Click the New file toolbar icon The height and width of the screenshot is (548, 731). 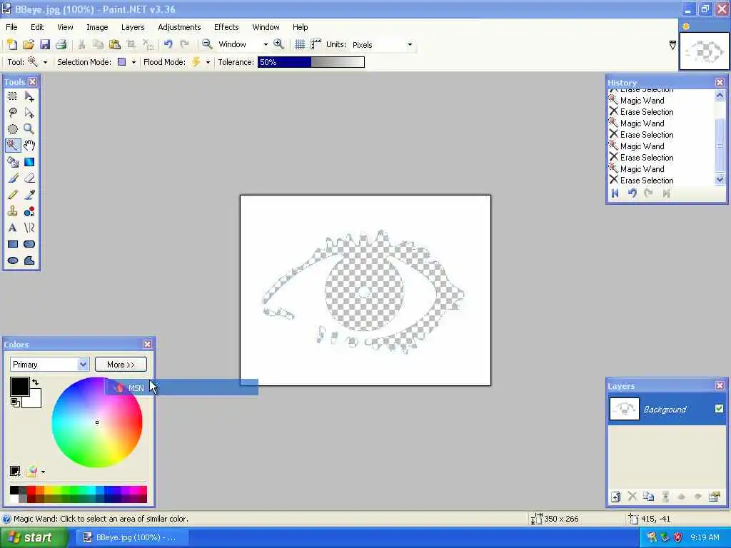click(11, 45)
